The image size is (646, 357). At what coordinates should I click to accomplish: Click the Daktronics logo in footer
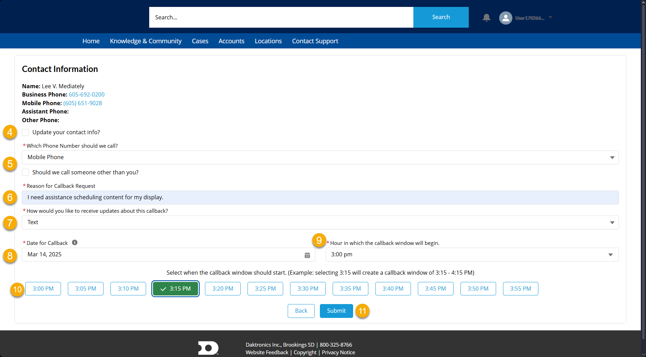click(x=208, y=348)
